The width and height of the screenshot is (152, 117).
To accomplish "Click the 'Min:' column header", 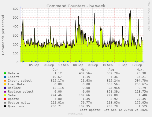I will pyautogui.click(x=84, y=70).
